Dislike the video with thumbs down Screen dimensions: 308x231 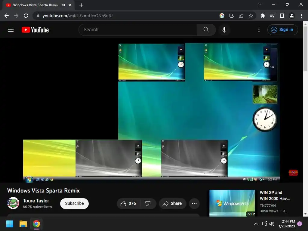[148, 204]
